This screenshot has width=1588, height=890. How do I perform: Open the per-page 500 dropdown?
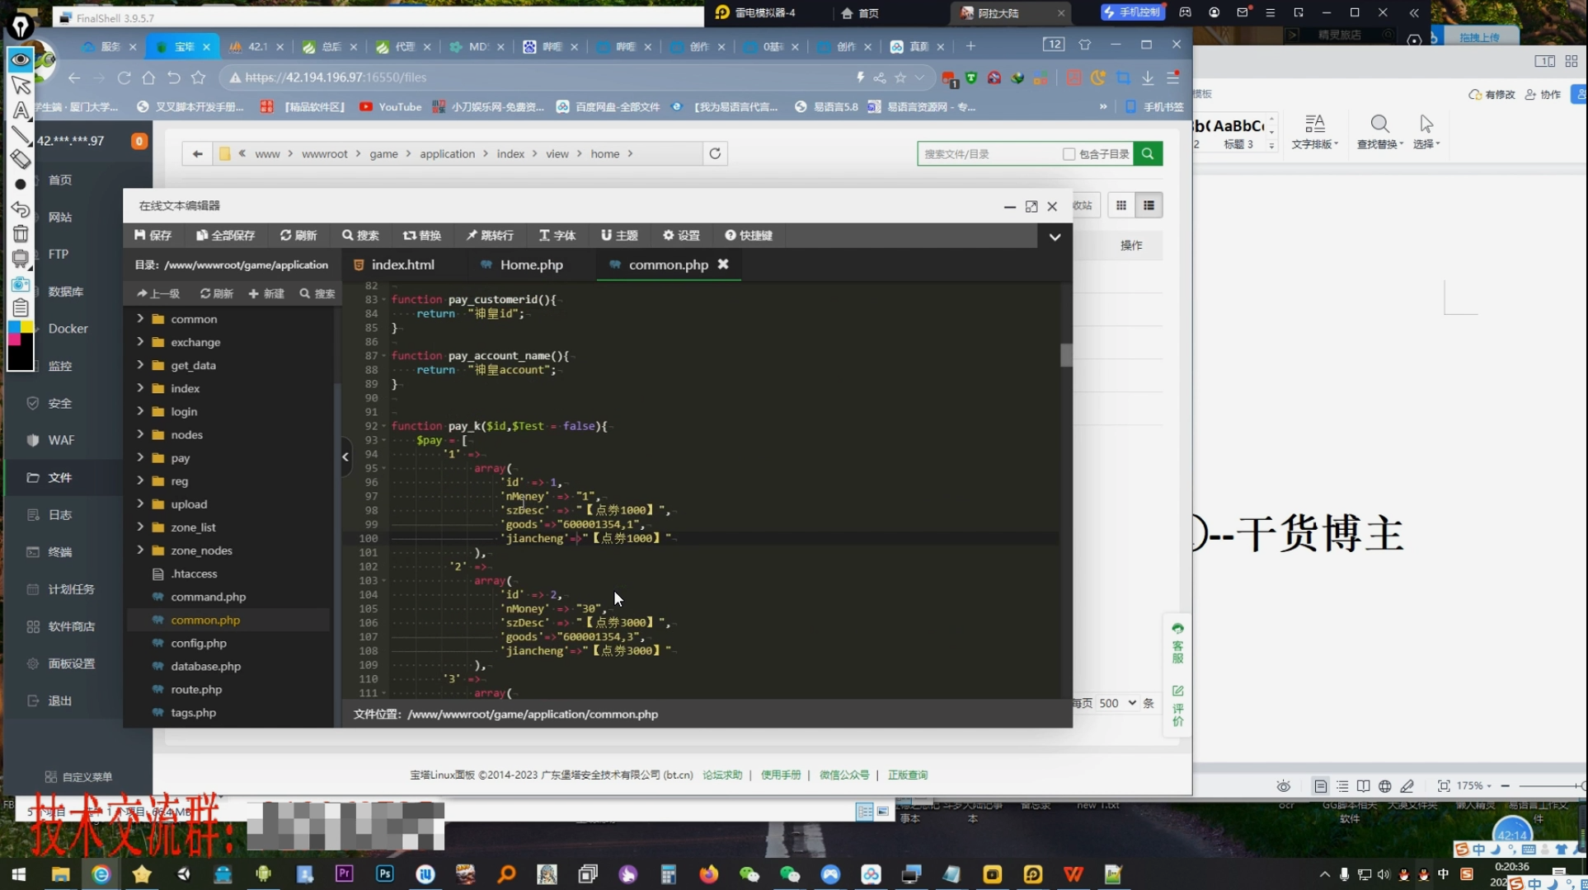coord(1117,703)
